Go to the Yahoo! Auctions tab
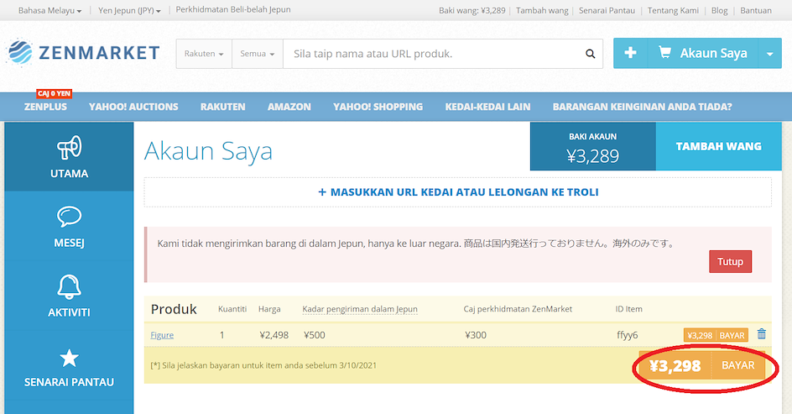The height and width of the screenshot is (414, 792). [133, 107]
